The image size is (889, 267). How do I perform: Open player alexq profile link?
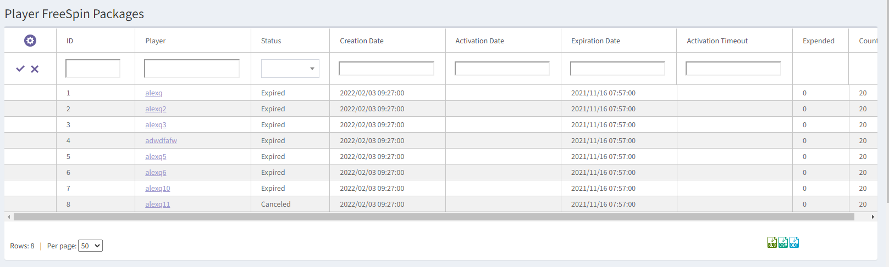[x=153, y=93]
